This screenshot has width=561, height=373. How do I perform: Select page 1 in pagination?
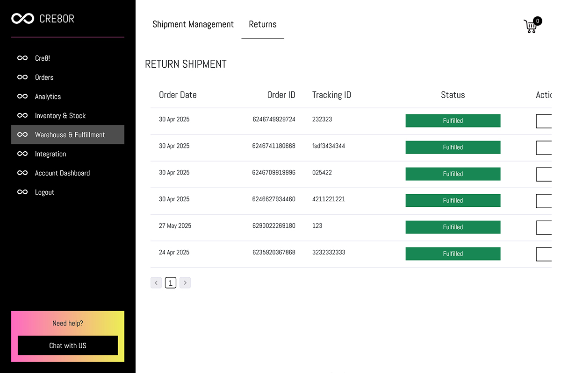tap(171, 283)
